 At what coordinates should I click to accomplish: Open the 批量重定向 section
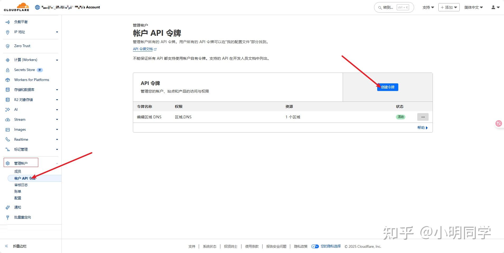22,217
